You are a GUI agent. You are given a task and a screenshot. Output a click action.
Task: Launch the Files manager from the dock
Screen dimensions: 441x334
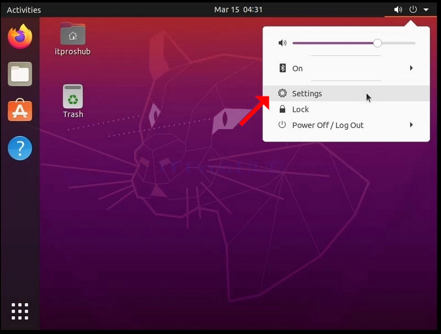click(x=20, y=74)
